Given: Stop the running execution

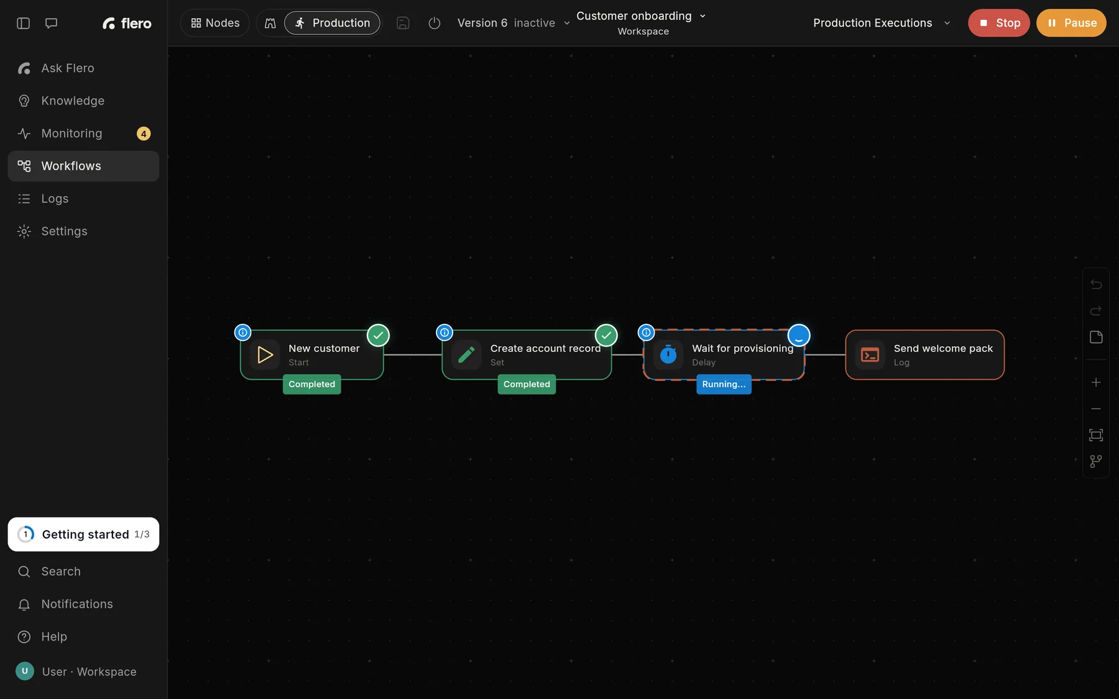Looking at the screenshot, I should pyautogui.click(x=999, y=23).
